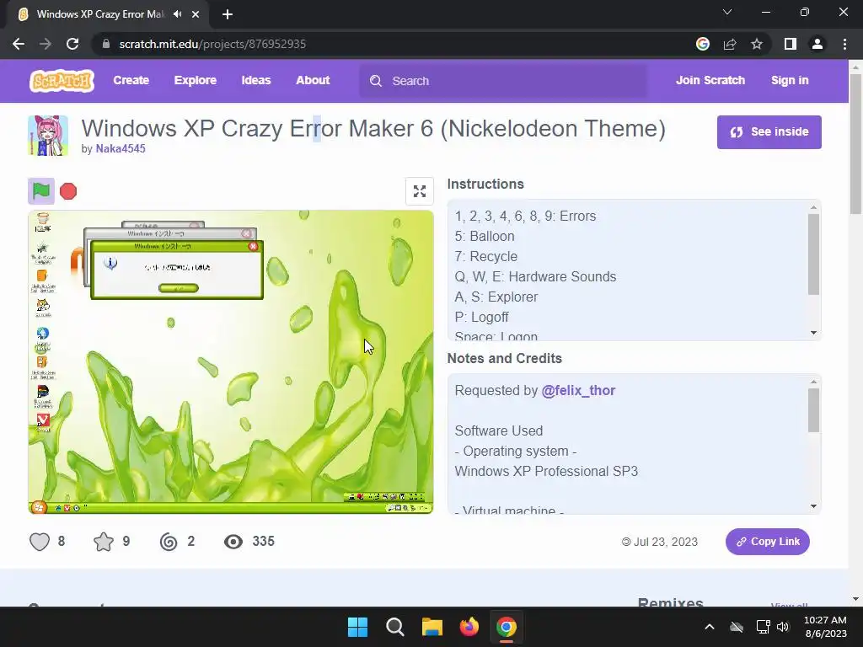Favorite the project with star icon

point(104,542)
